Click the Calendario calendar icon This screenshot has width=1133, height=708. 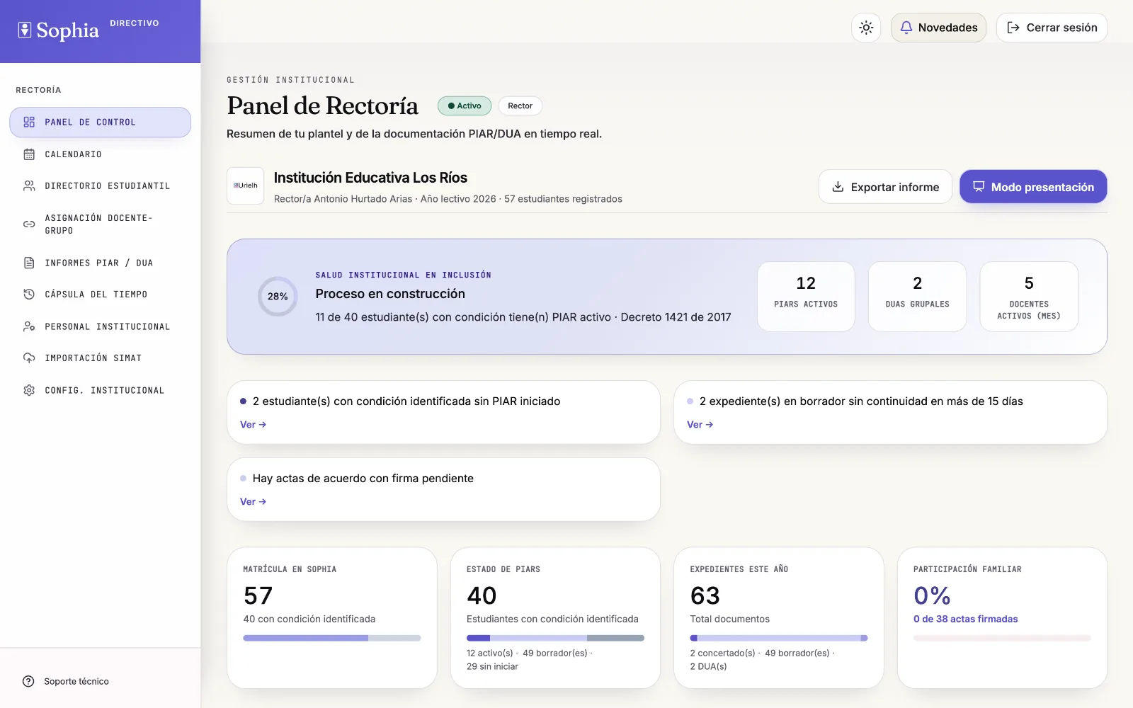(29, 154)
